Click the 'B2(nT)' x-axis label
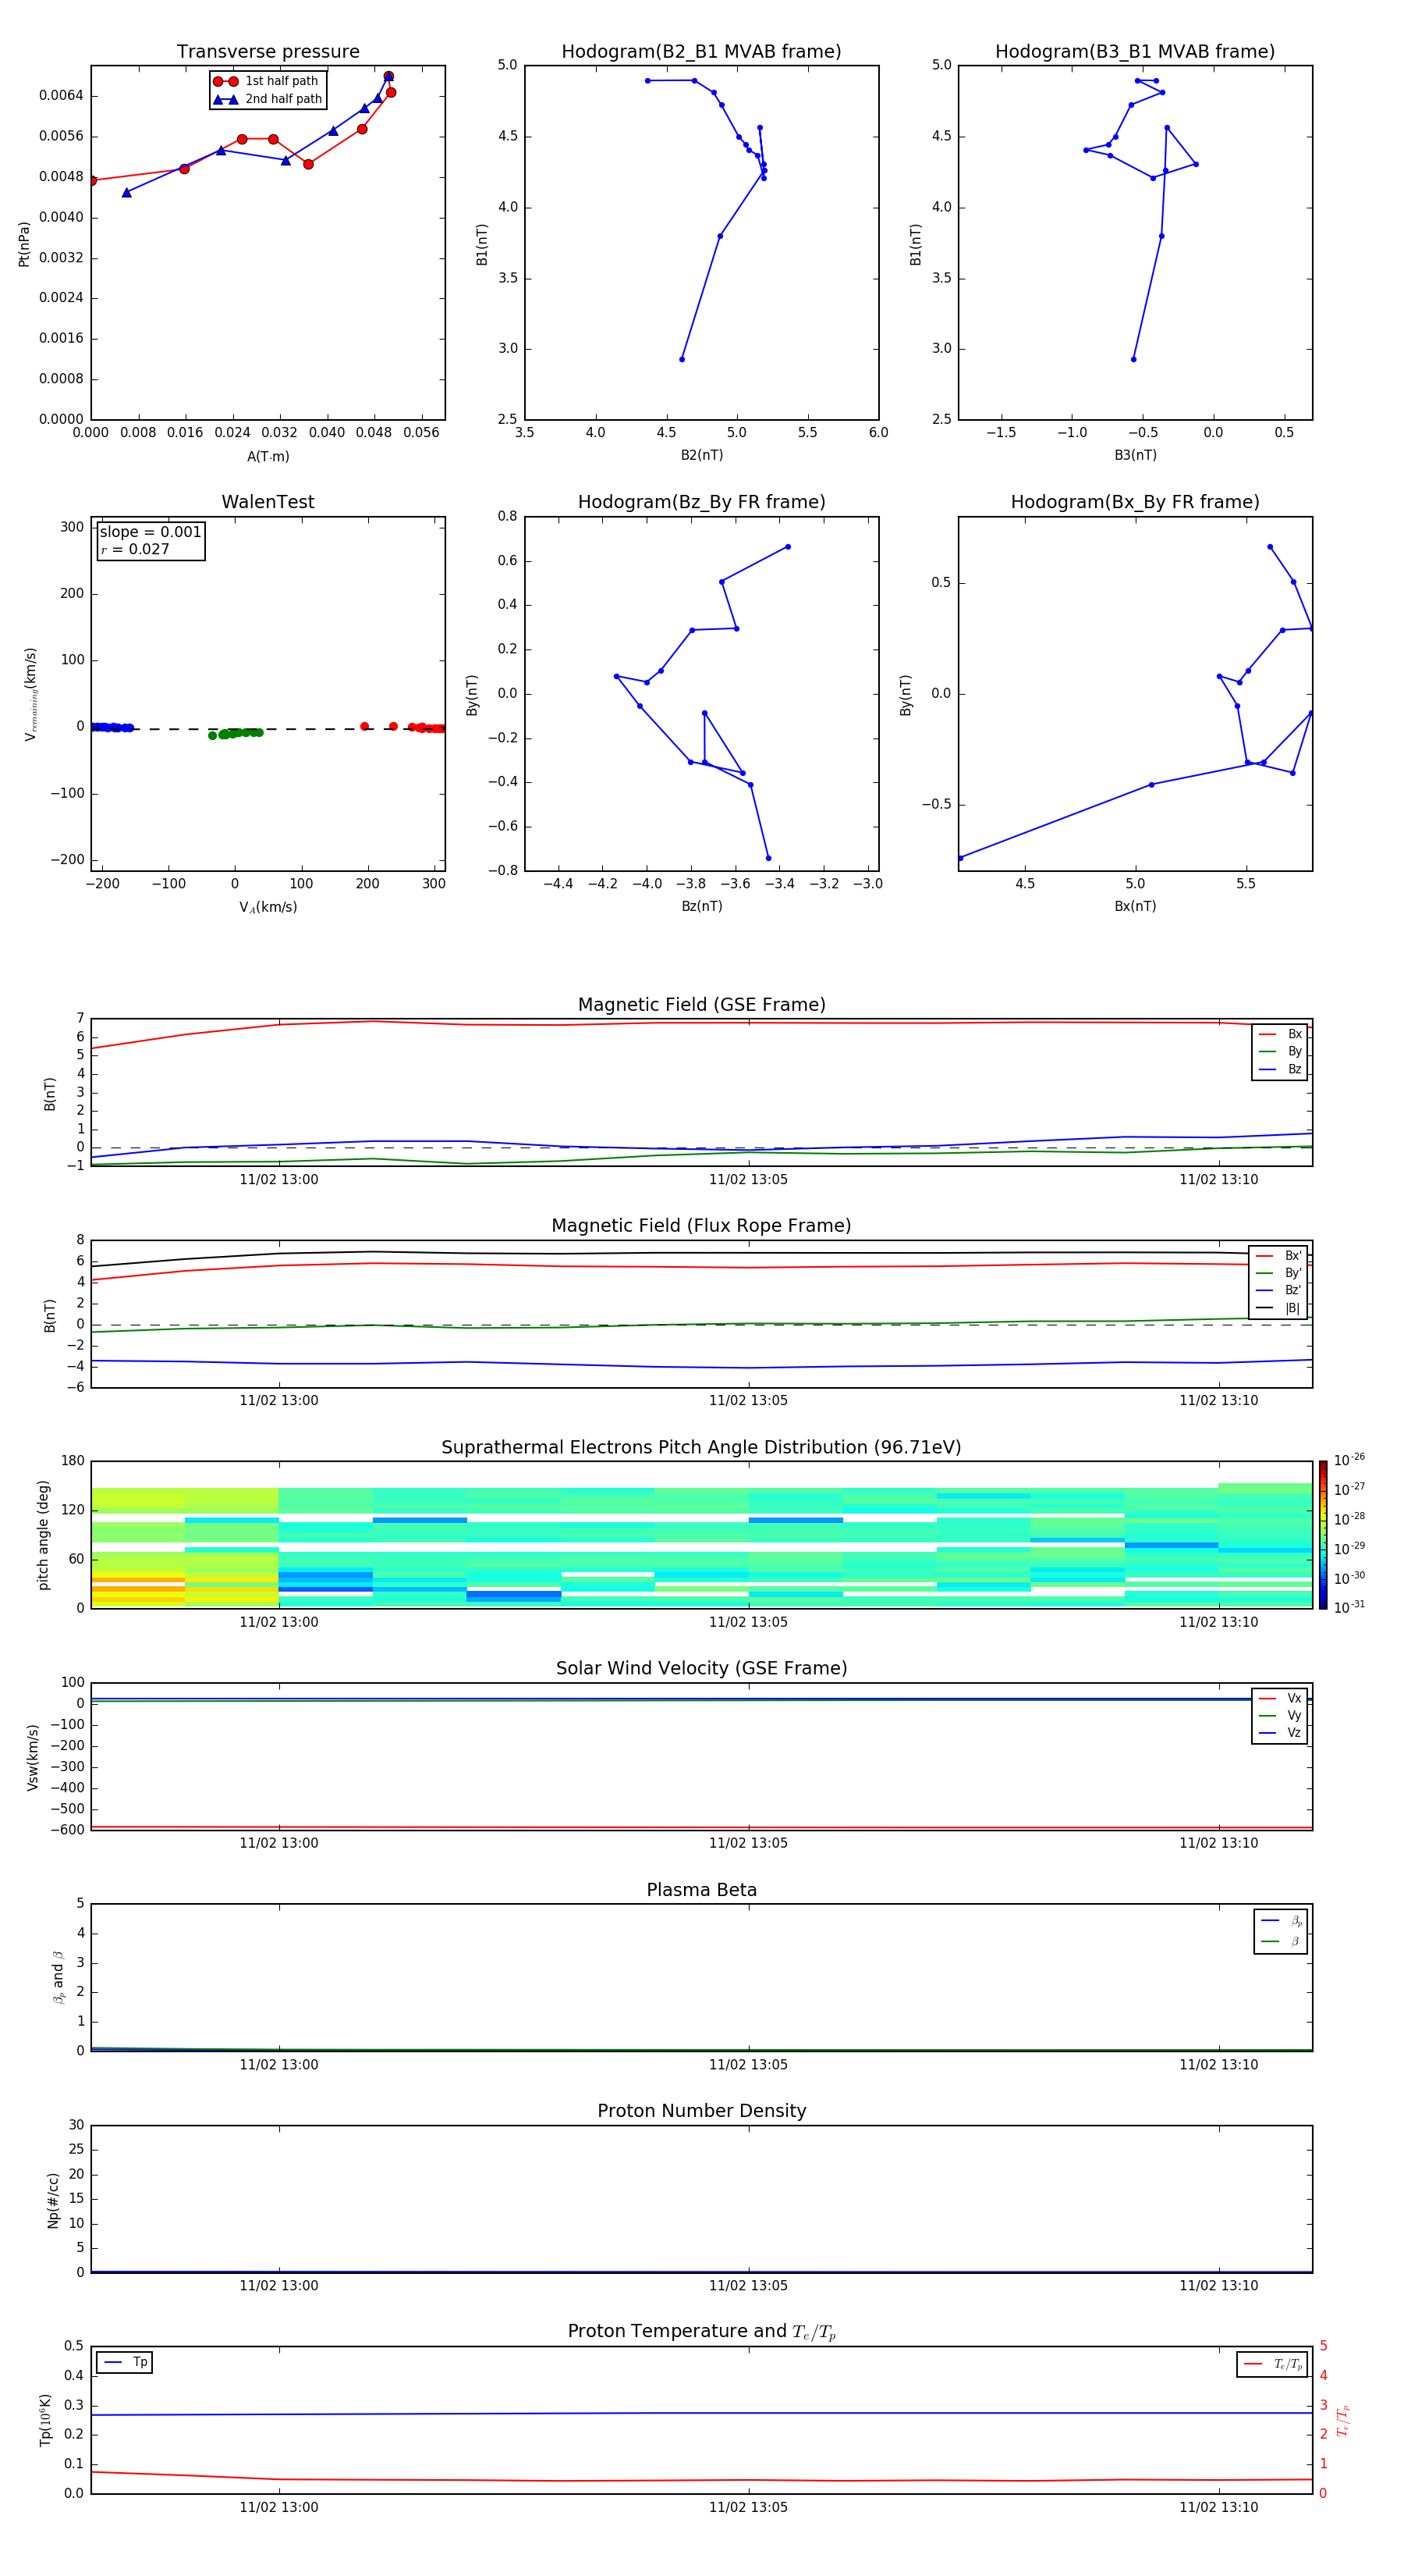Image resolution: width=1404 pixels, height=2576 pixels. 701,455
